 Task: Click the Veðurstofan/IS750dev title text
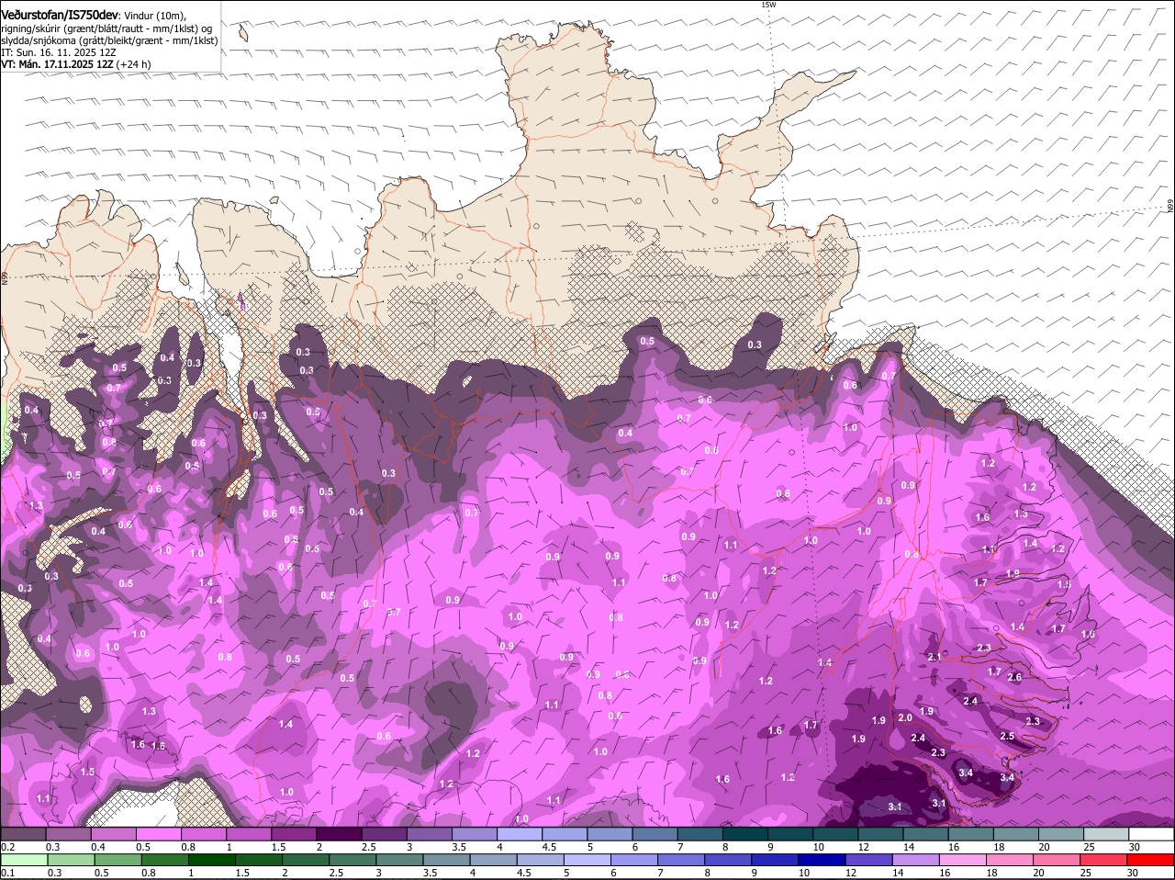[60, 16]
